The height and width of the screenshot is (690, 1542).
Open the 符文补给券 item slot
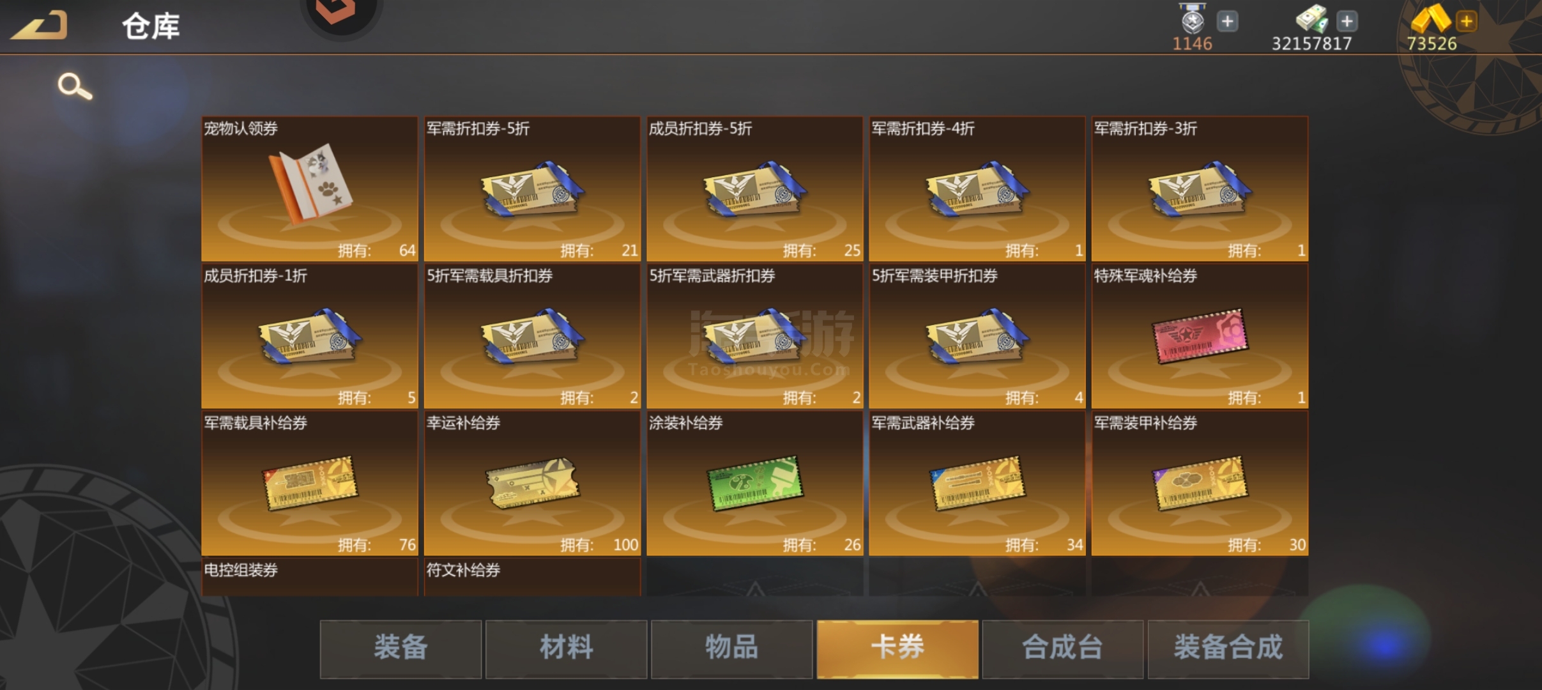532,577
